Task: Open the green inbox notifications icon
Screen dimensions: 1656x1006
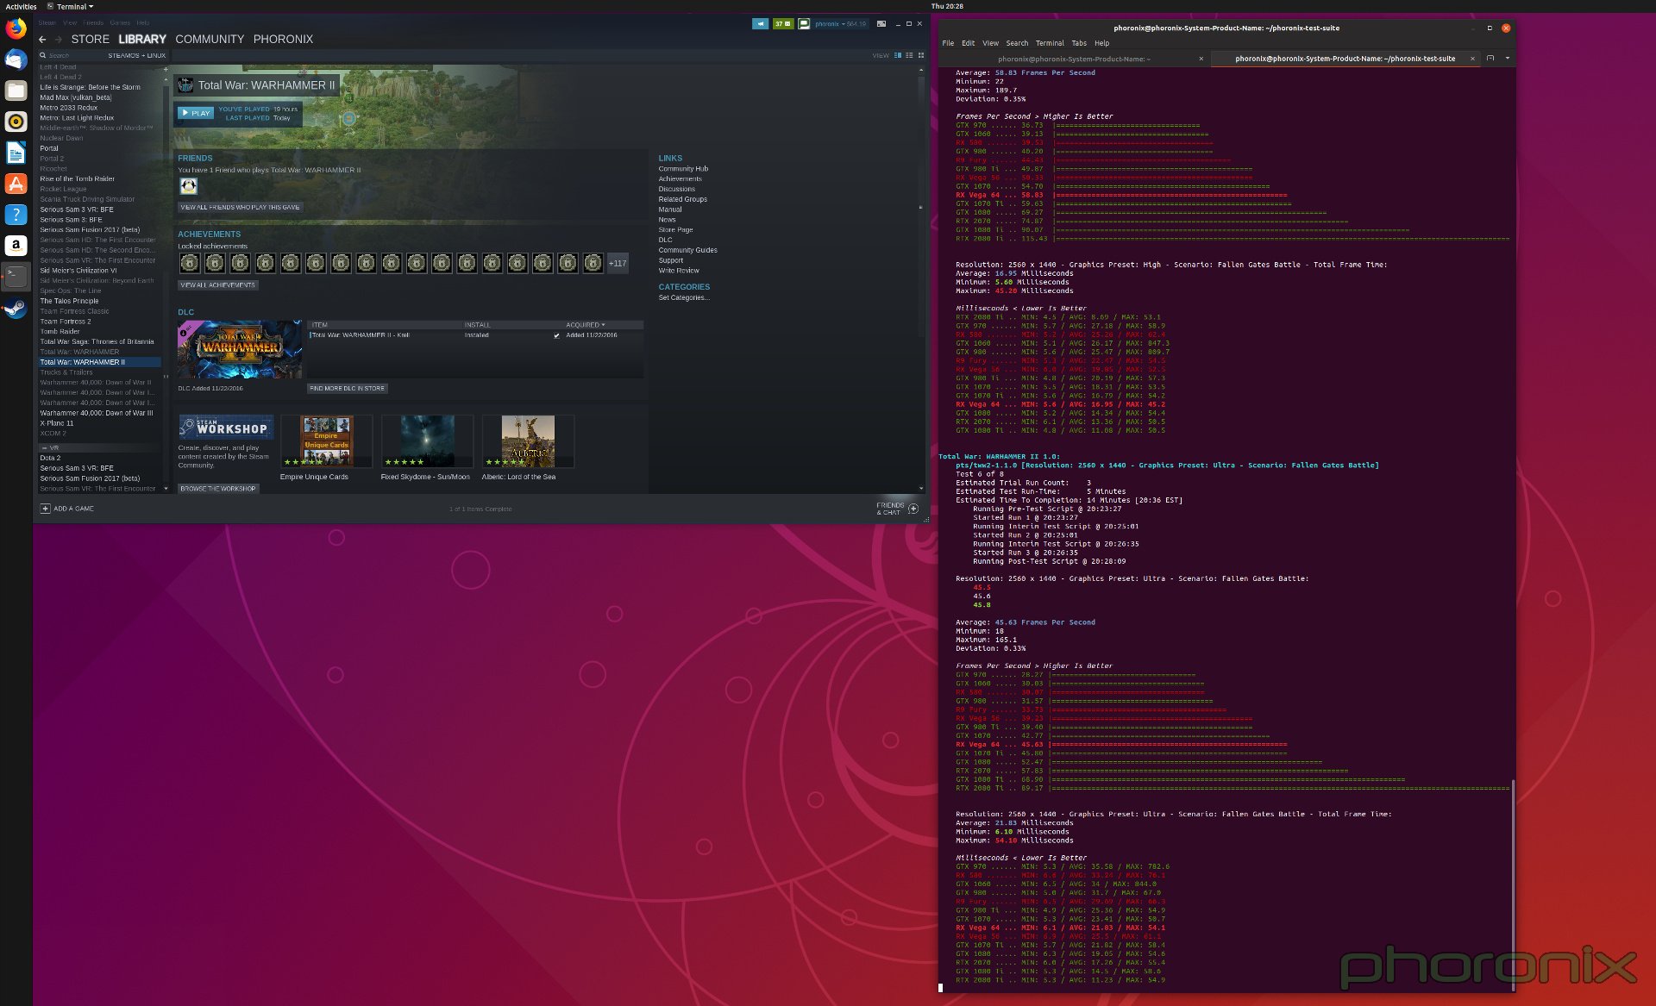Action: 782,24
